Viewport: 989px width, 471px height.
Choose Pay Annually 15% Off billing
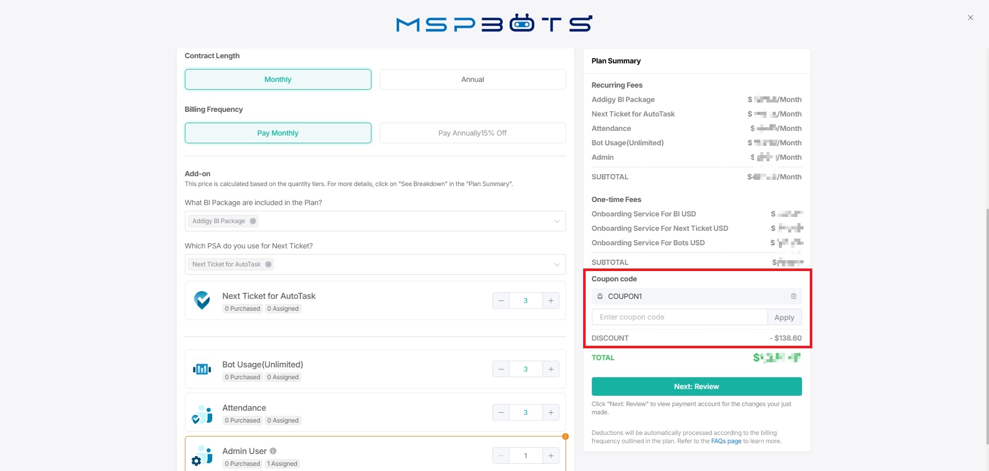coord(472,133)
